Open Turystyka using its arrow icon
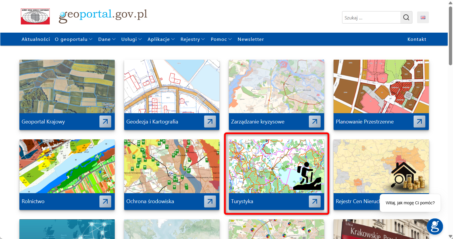 click(x=314, y=201)
